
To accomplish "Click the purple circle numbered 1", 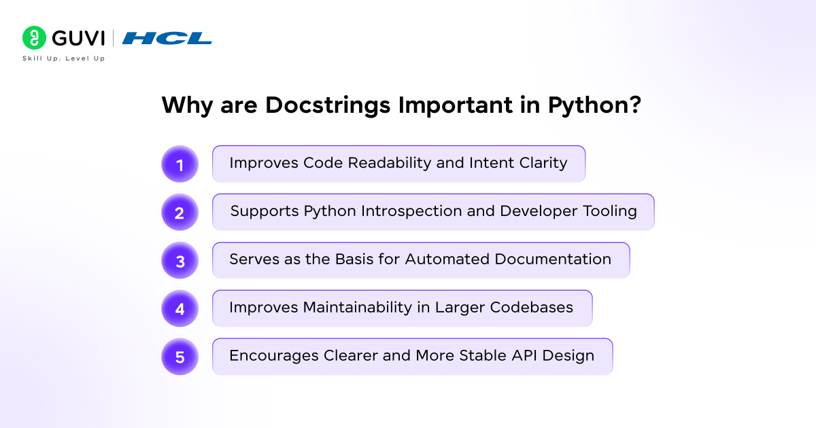I will coord(180,164).
